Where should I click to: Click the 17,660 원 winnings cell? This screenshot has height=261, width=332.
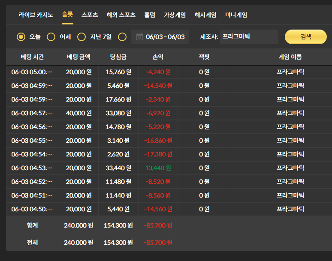click(x=118, y=99)
